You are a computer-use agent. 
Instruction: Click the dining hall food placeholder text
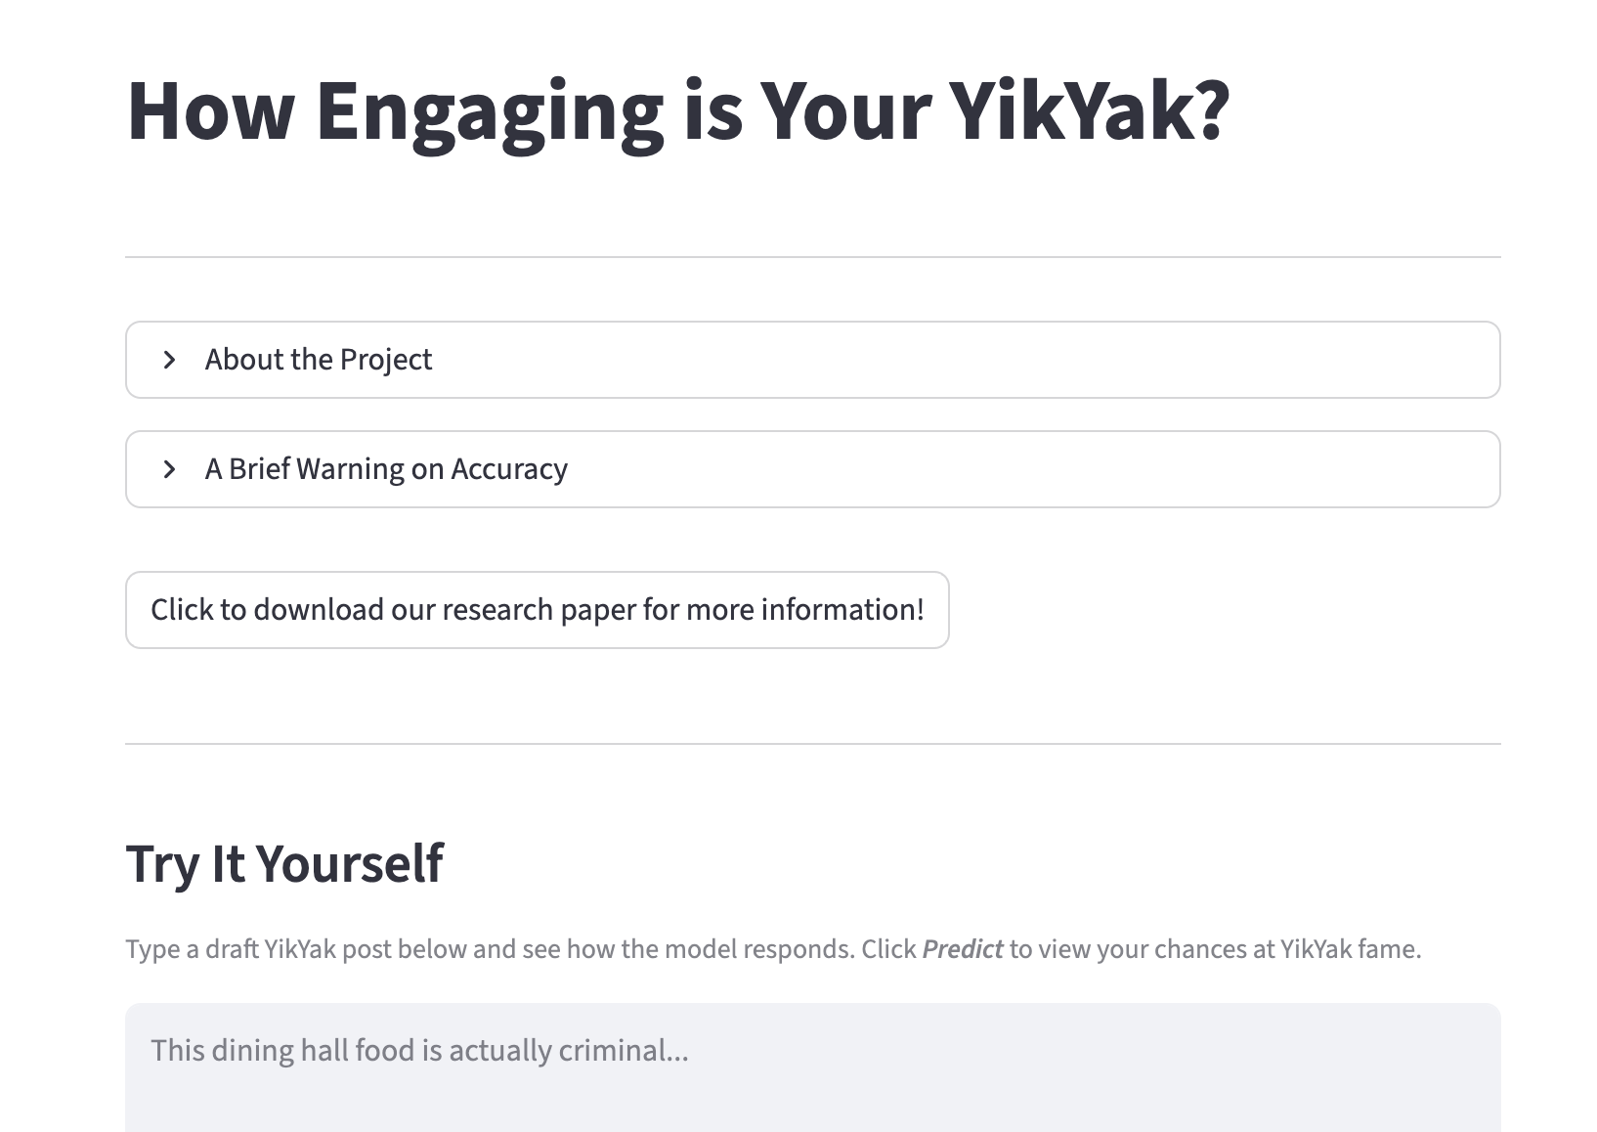[x=419, y=1051]
